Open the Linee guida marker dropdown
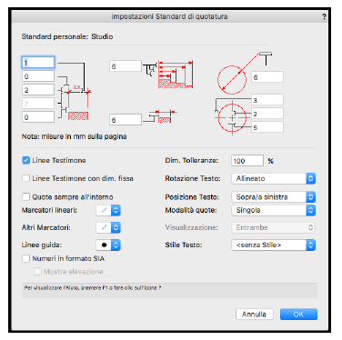This screenshot has width=342, height=340. pos(108,245)
